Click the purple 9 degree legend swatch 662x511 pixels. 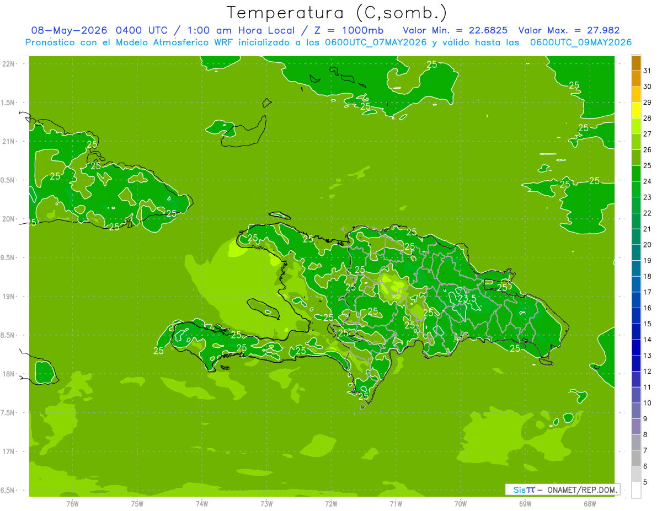pyautogui.click(x=636, y=411)
